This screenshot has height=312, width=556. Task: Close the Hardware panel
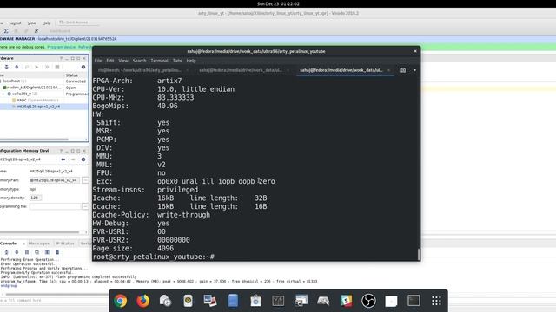click(84, 58)
